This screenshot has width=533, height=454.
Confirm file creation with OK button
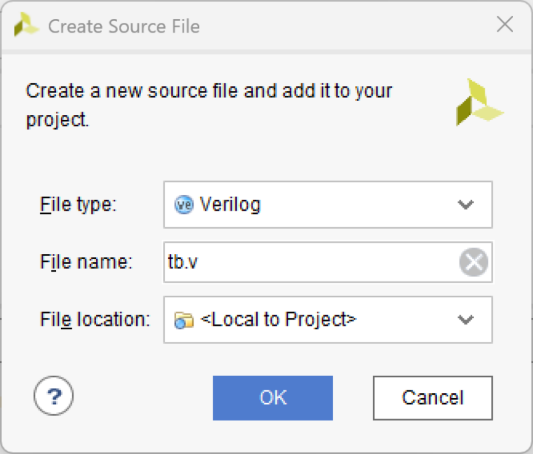coord(272,398)
